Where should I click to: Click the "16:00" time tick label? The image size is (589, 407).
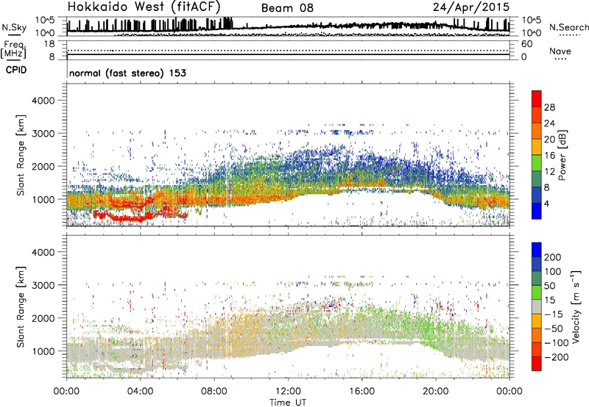(x=361, y=392)
